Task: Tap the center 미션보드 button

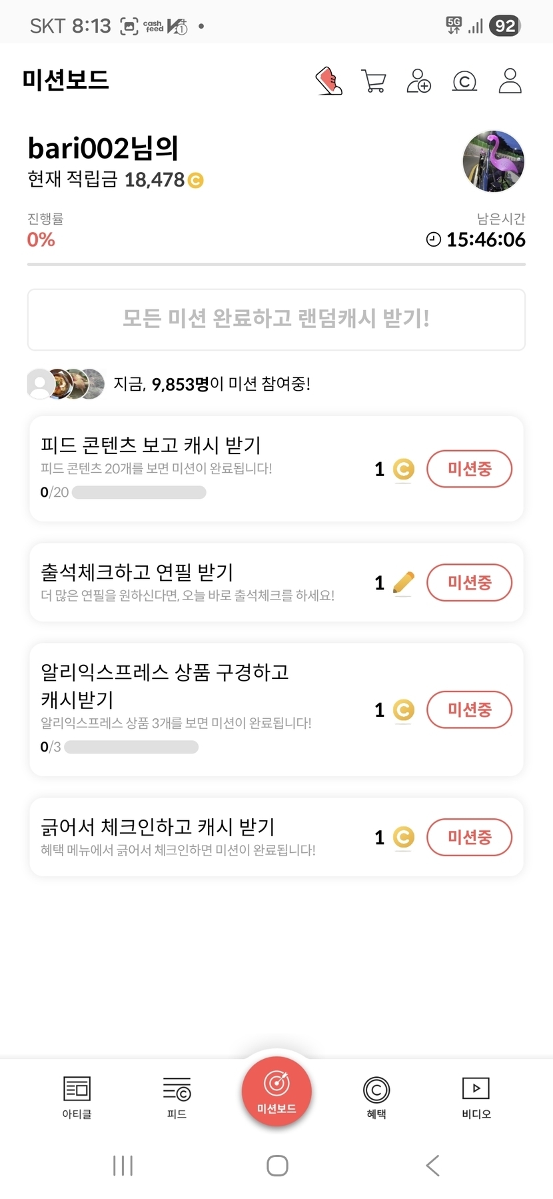Action: tap(276, 1092)
